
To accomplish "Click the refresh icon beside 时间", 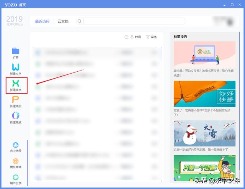I will click(126, 37).
